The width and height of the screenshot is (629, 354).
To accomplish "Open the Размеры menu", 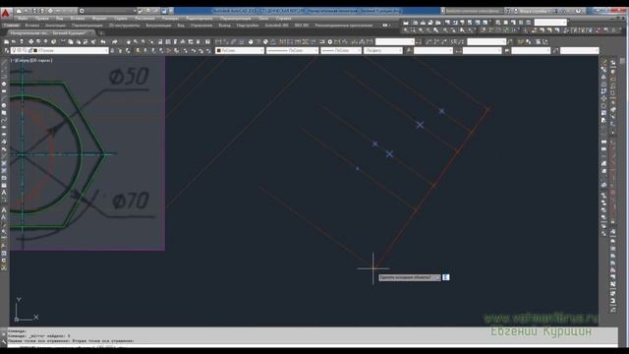I will pyautogui.click(x=171, y=19).
